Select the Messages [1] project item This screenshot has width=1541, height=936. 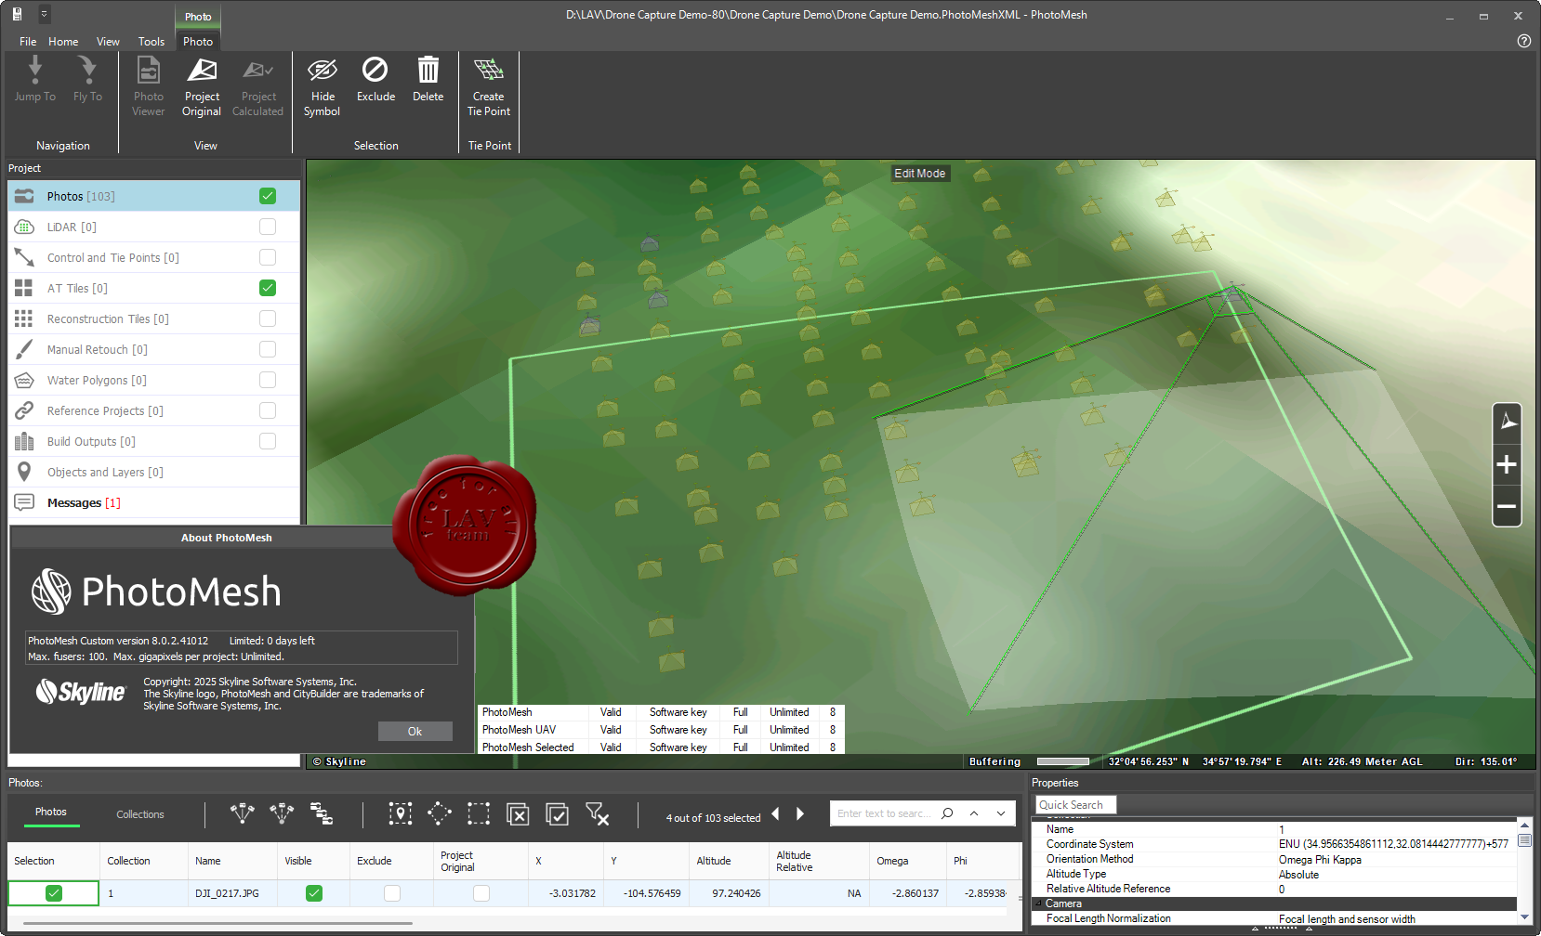pyautogui.click(x=154, y=502)
